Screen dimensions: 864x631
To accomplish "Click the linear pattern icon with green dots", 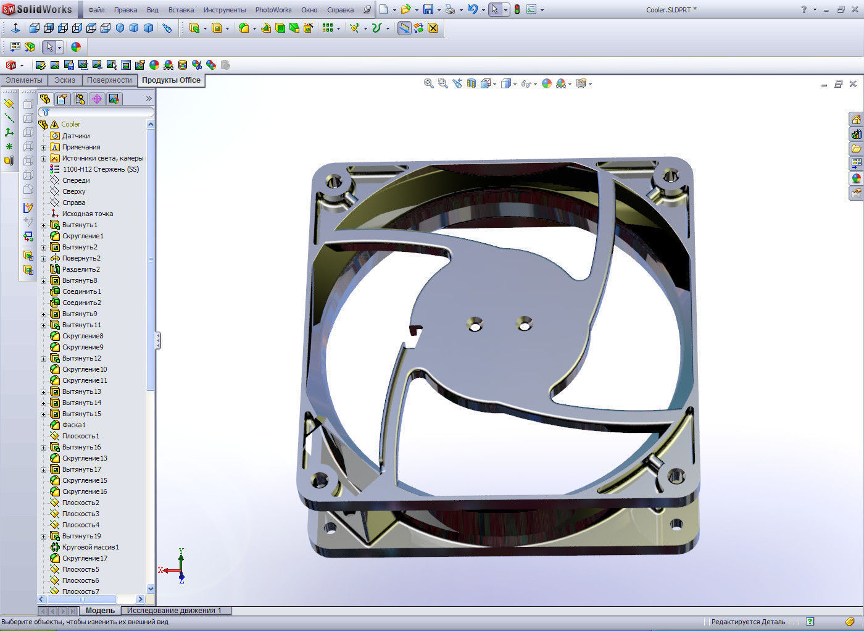I will (x=328, y=28).
